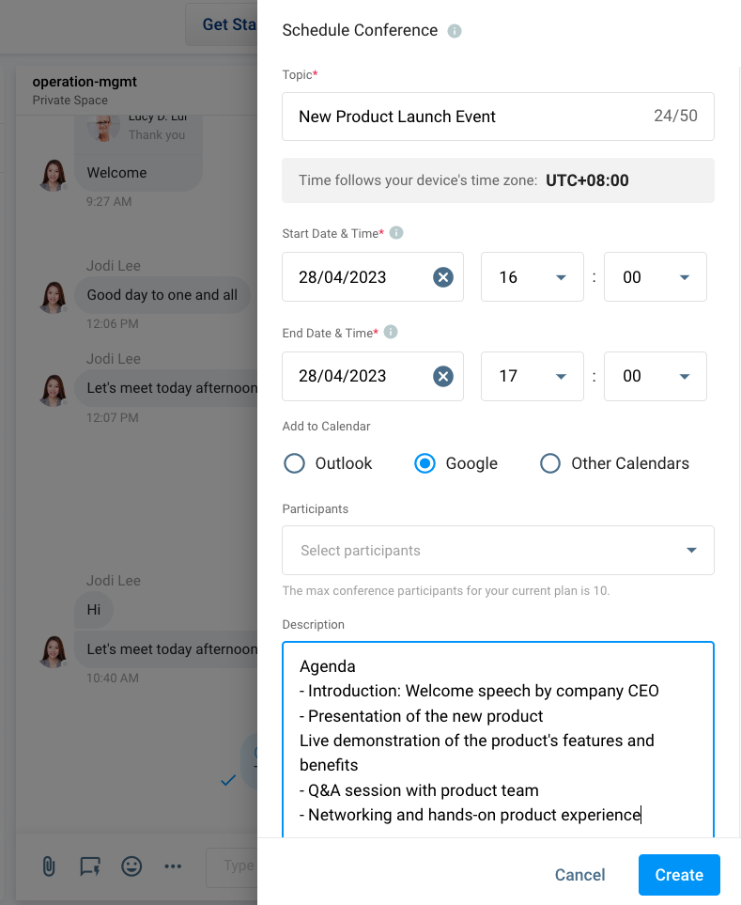
Task: Open the quick reply message icon
Action: point(90,866)
